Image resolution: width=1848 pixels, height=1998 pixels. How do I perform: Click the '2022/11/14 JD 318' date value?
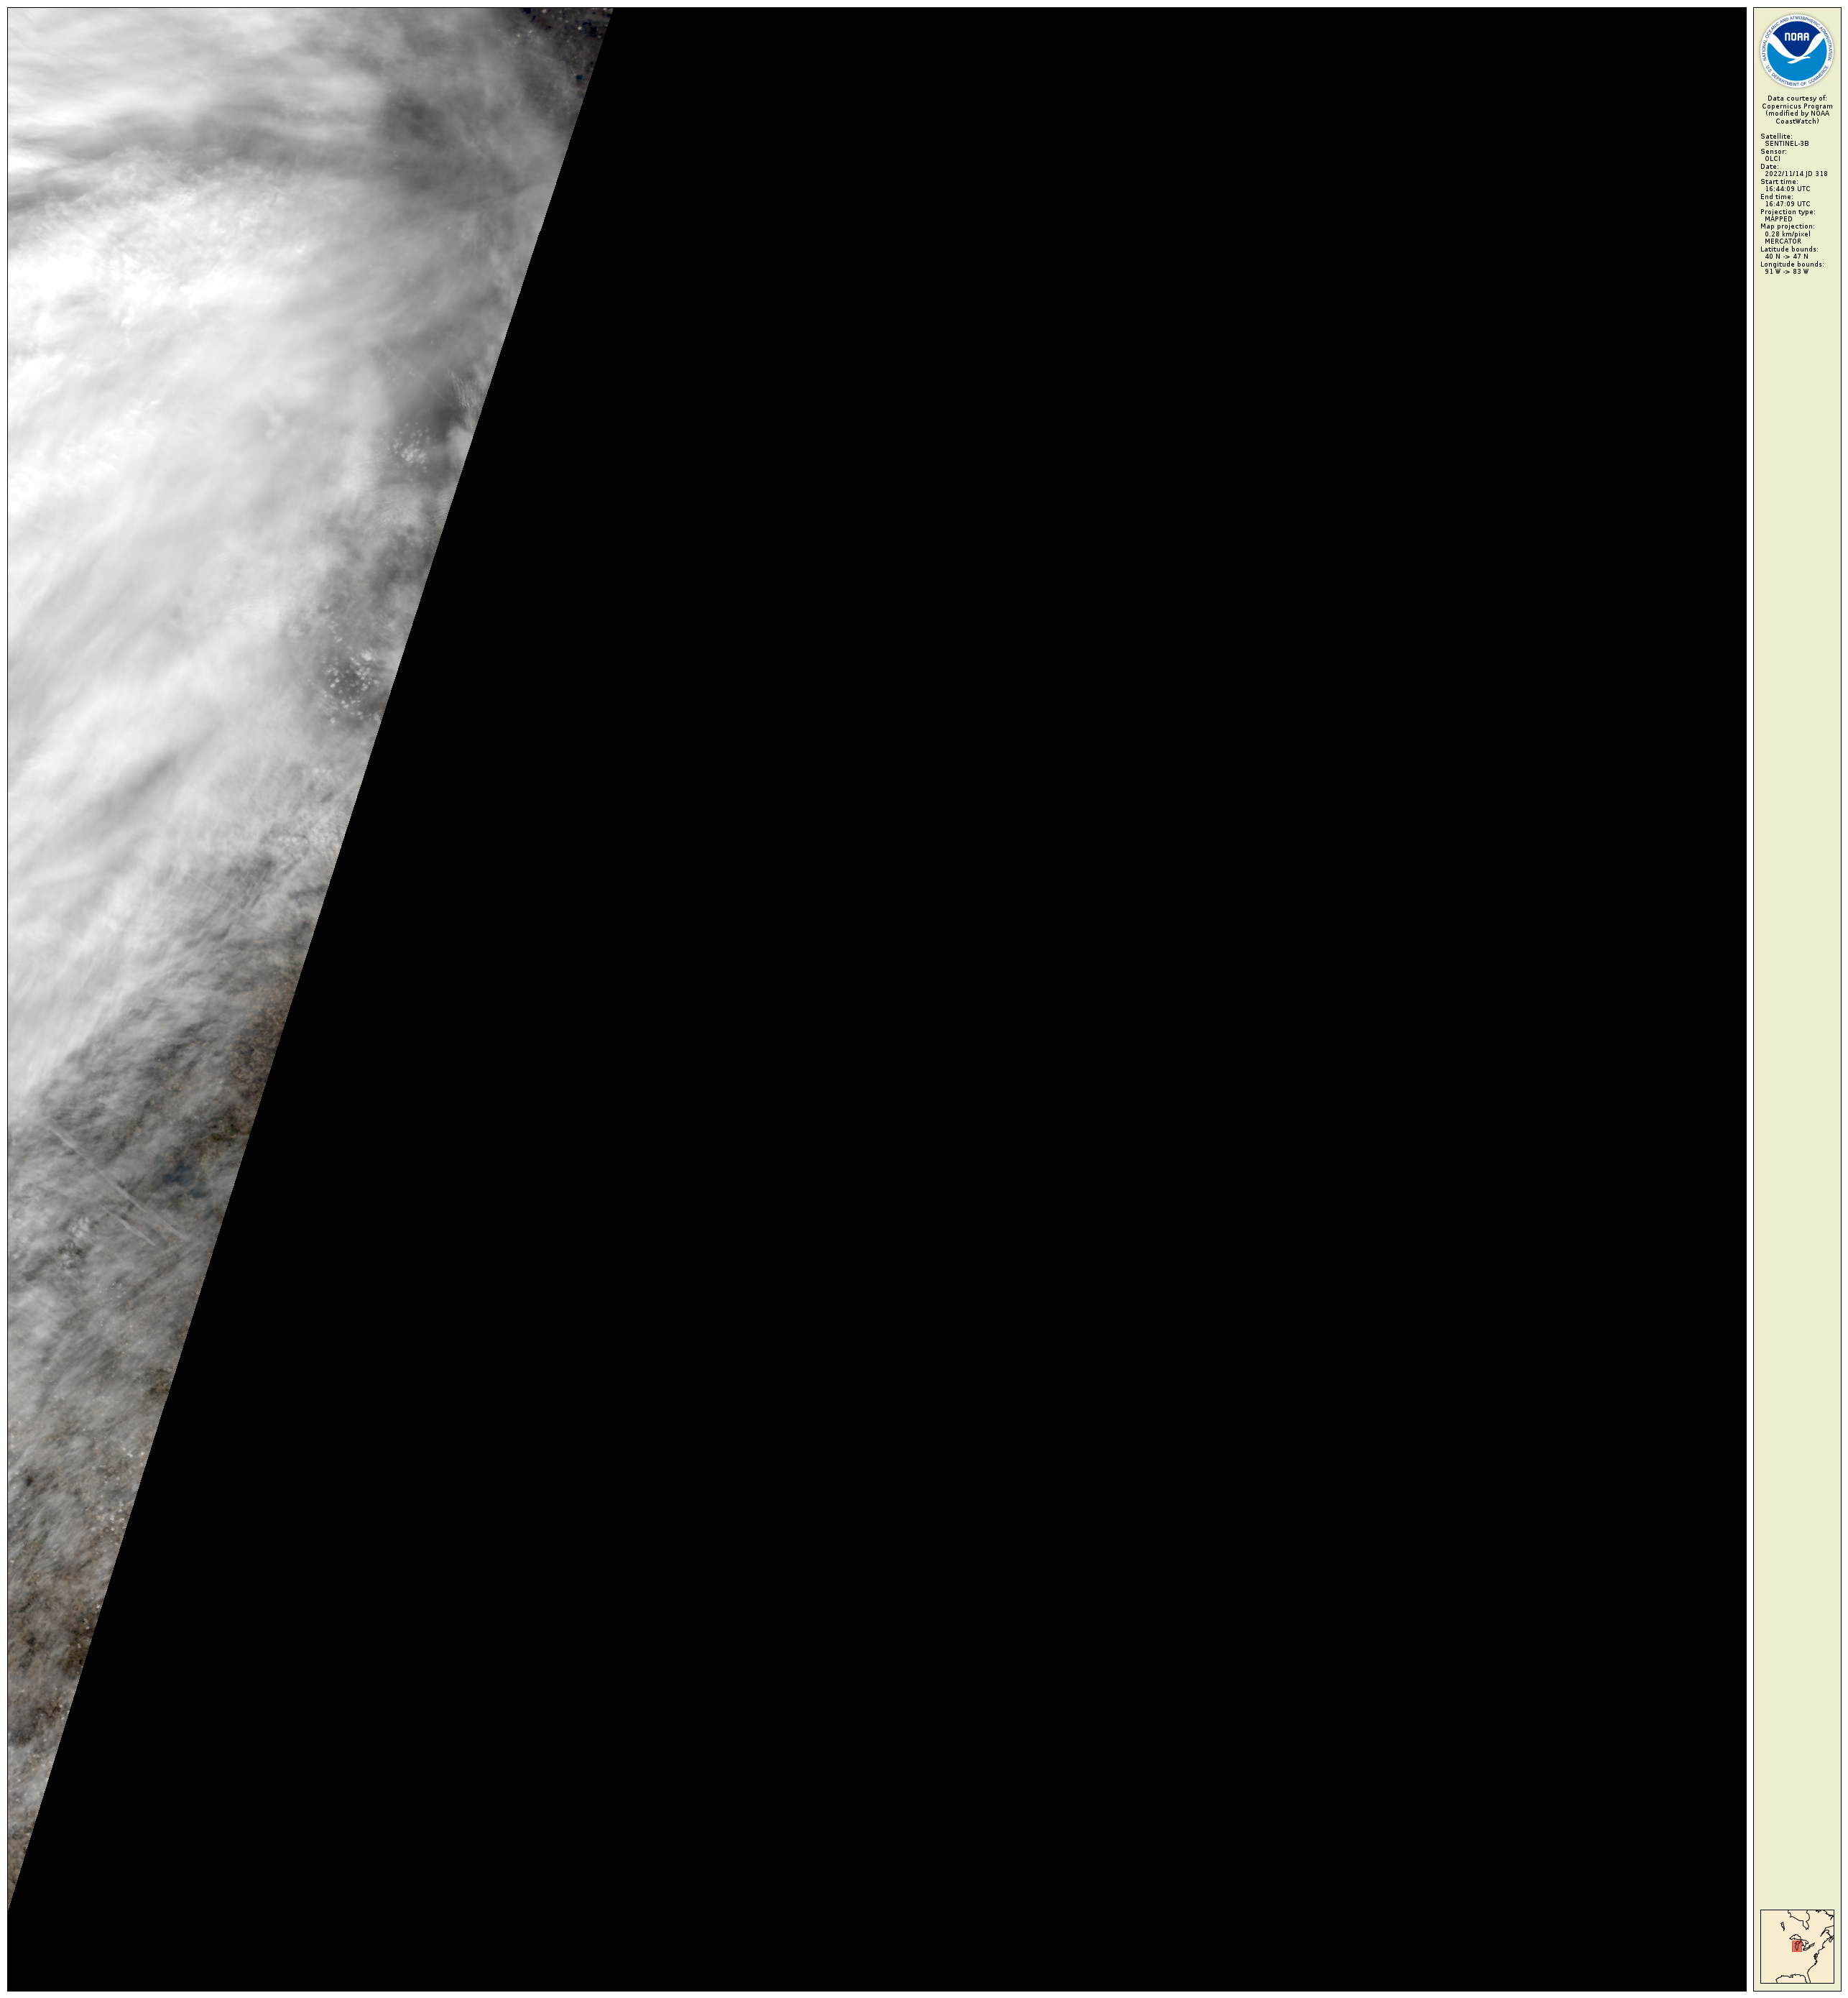pyautogui.click(x=1796, y=174)
